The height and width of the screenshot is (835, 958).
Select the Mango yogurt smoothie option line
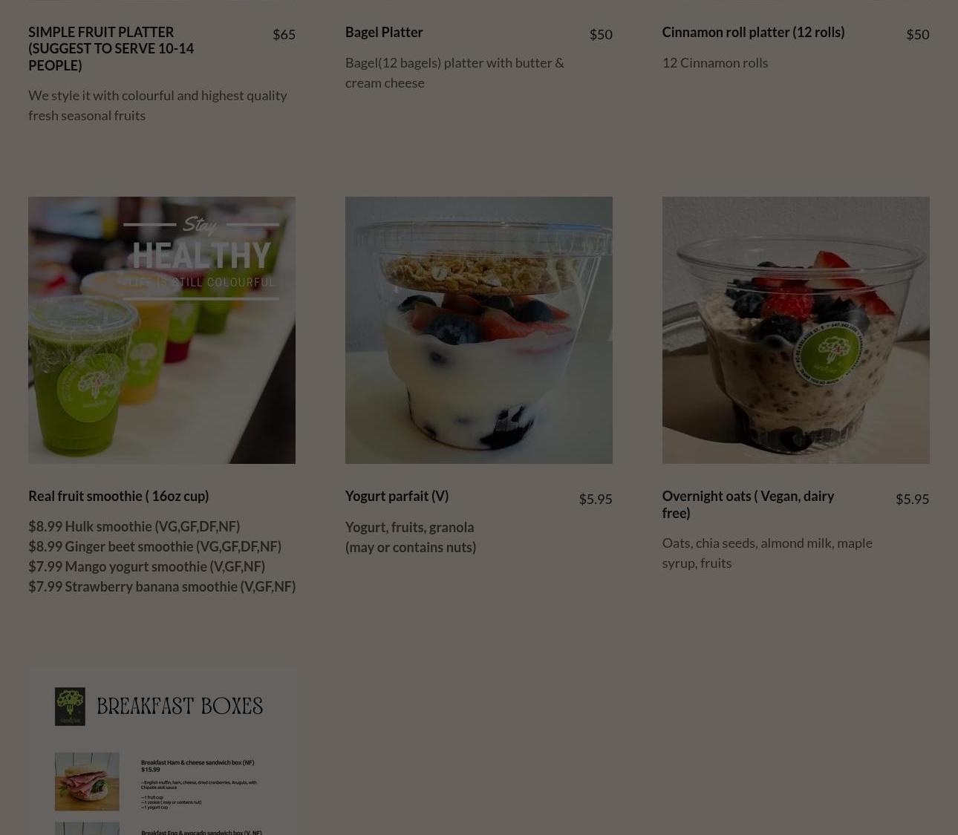[147, 566]
